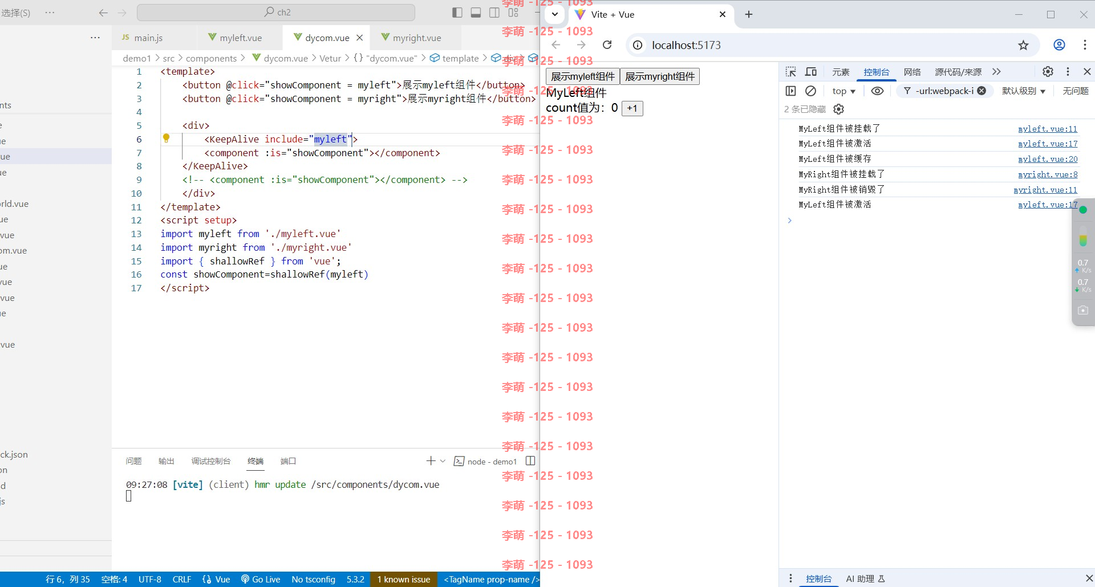Open the 端口 panel tab
This screenshot has height=587, width=1095.
click(x=289, y=461)
